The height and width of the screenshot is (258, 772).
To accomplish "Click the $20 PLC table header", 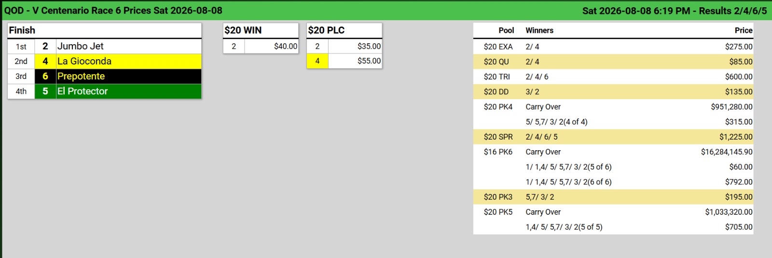I will pyautogui.click(x=344, y=30).
